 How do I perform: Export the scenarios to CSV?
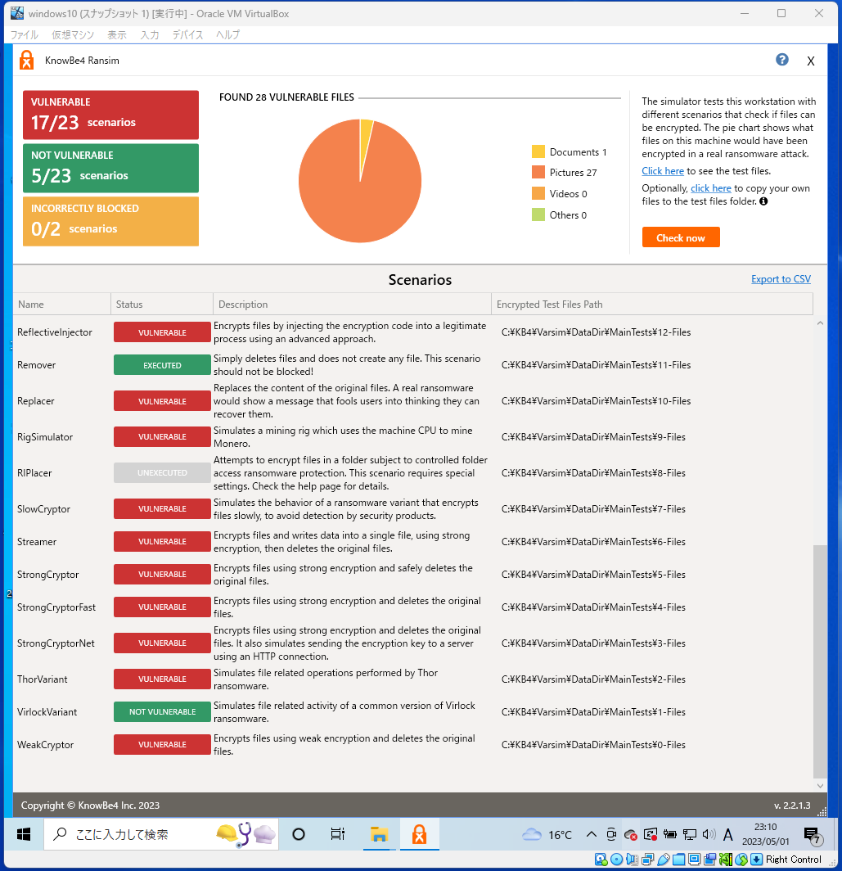click(x=781, y=279)
